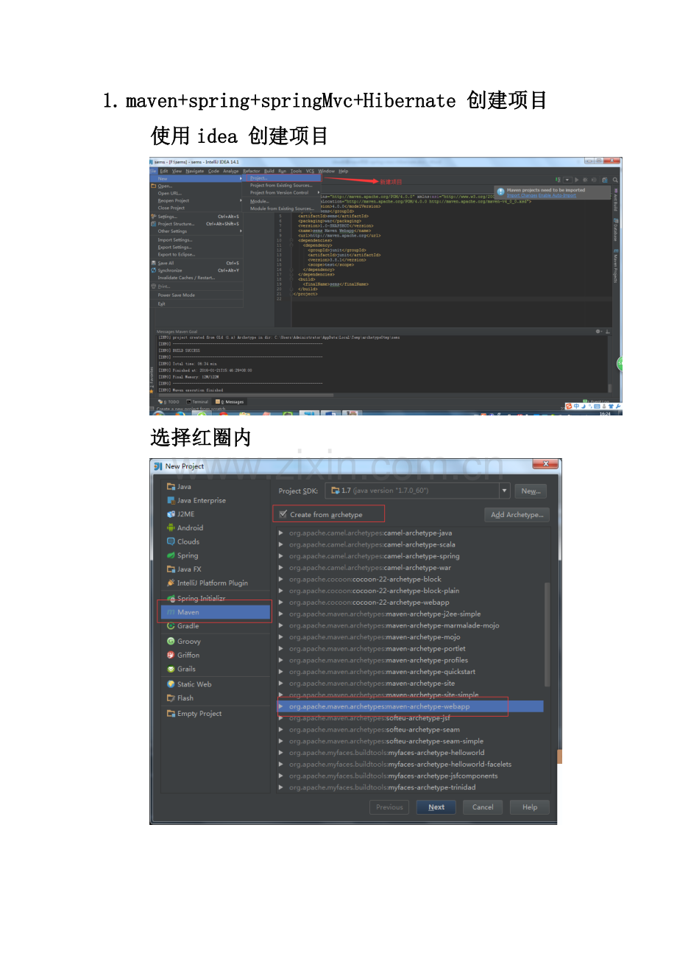Screen dimensions: 677x959
Task: Open the Maven Projects side tool window
Action: [616, 267]
